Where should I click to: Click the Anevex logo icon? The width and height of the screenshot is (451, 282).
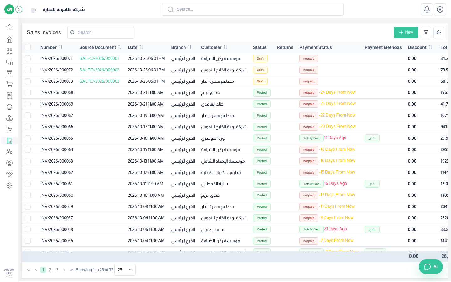click(x=9, y=9)
